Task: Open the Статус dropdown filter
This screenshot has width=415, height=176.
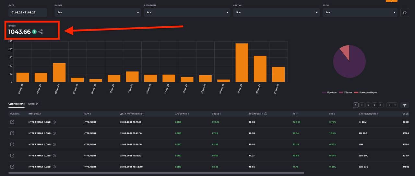Action: click(x=276, y=12)
